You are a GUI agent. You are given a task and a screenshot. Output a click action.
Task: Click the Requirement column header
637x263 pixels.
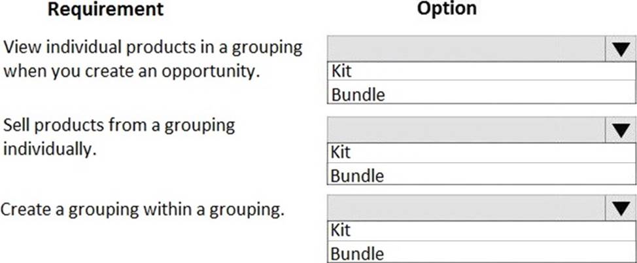(106, 9)
